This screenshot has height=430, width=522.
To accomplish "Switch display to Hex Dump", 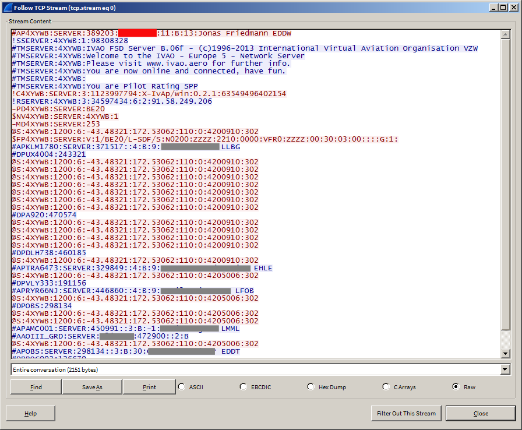I will click(x=312, y=387).
